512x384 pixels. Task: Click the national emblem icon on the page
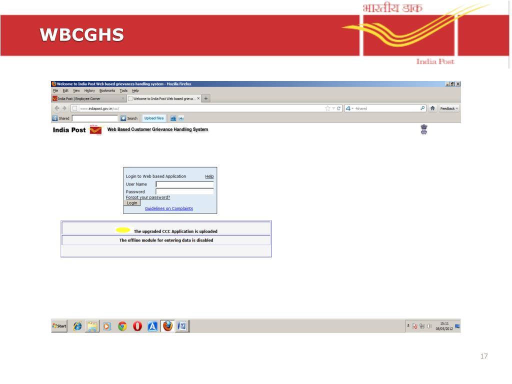click(424, 129)
